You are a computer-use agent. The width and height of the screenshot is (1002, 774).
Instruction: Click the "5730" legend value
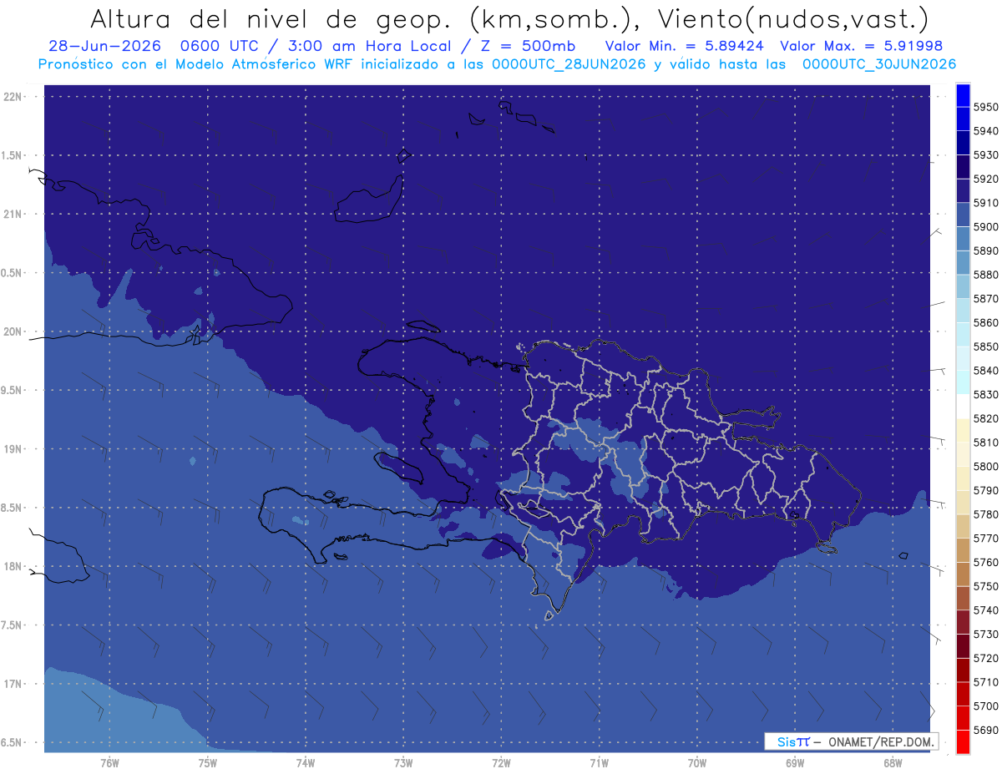[986, 634]
